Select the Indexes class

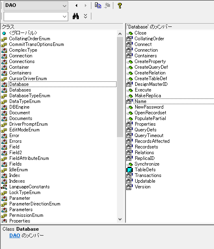tap(17, 181)
